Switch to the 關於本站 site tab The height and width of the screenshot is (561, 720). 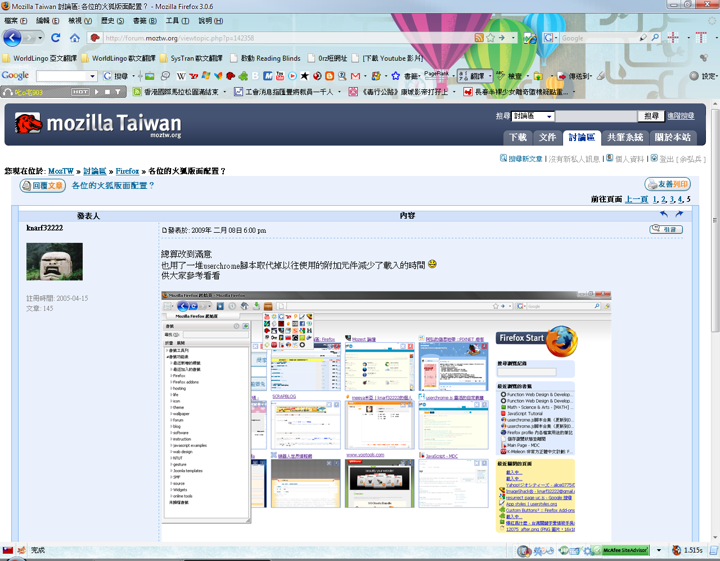coord(673,137)
